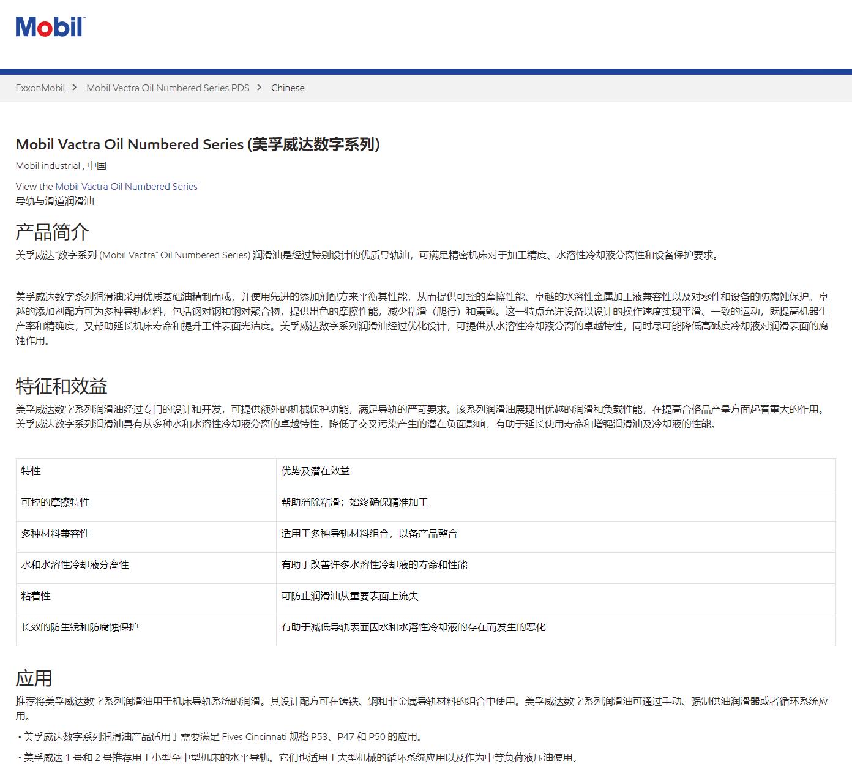Image resolution: width=852 pixels, height=767 pixels.
Task: Open the ExxonMobil breadcrumb link
Action: pos(40,88)
